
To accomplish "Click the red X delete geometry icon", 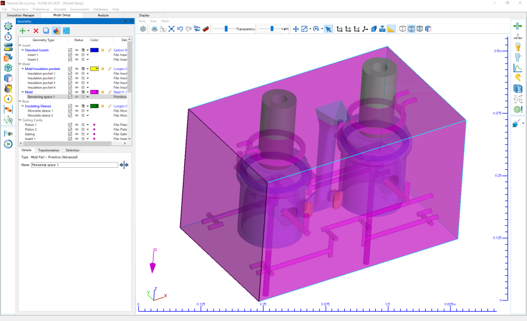I will click(36, 31).
